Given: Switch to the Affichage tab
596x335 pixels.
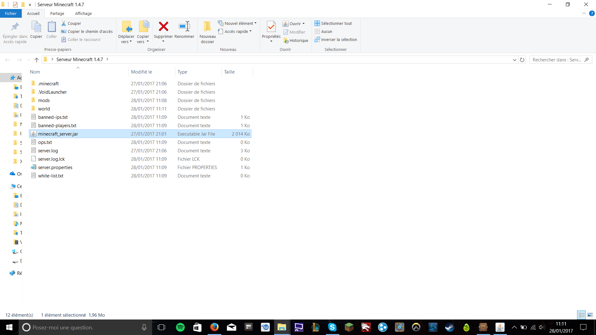Looking at the screenshot, I should coord(84,13).
